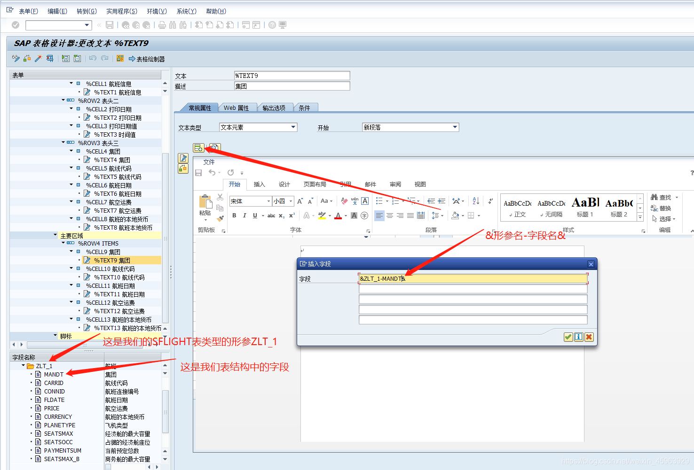
Task: Toggle strikethrough abc formatting
Action: pyautogui.click(x=271, y=216)
